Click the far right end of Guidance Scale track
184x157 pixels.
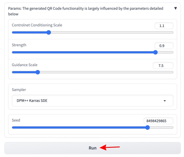point(172,72)
